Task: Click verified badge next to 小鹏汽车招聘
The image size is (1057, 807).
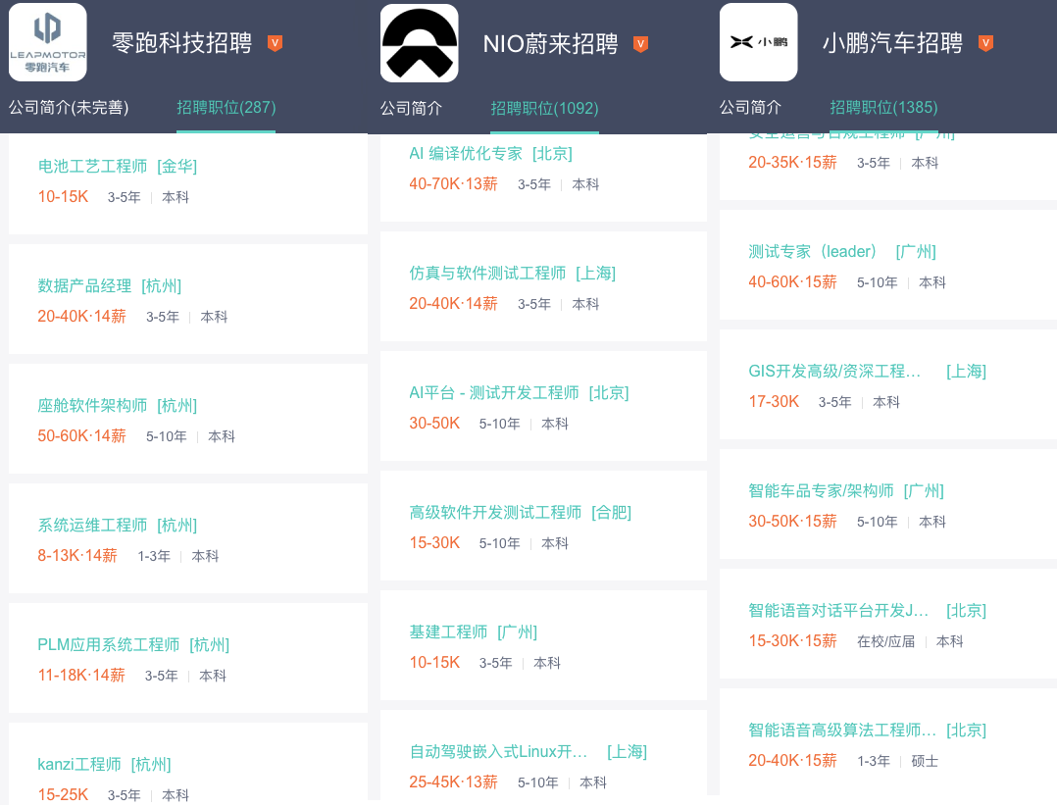Action: point(985,43)
